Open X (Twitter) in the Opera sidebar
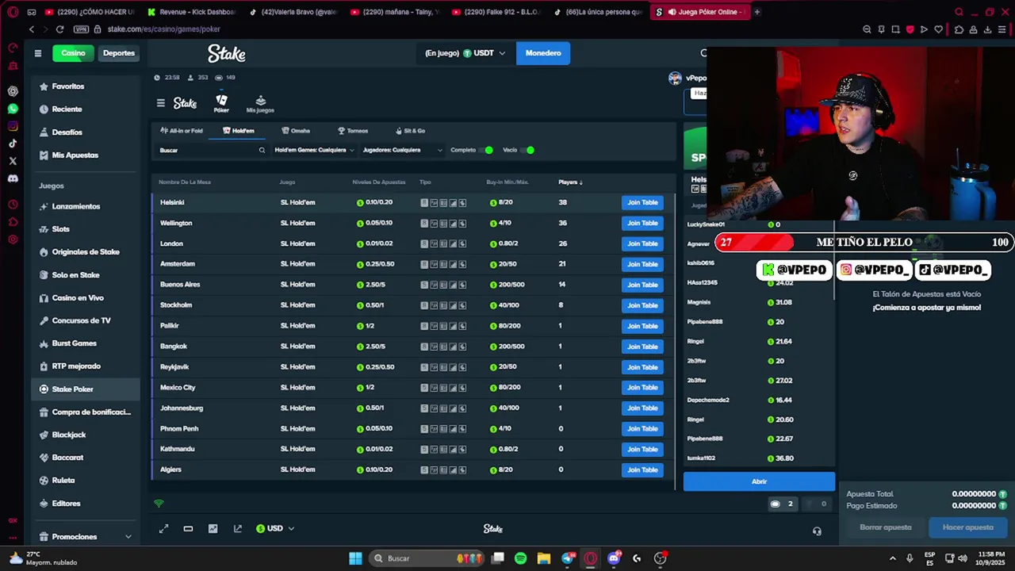Image resolution: width=1015 pixels, height=571 pixels. point(13,161)
